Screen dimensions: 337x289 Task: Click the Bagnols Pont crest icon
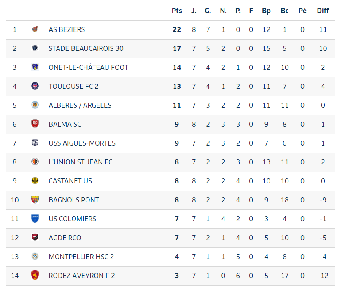point(35,199)
